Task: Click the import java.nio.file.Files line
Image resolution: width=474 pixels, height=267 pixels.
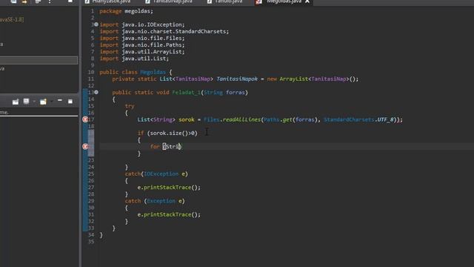Action: click(x=141, y=38)
